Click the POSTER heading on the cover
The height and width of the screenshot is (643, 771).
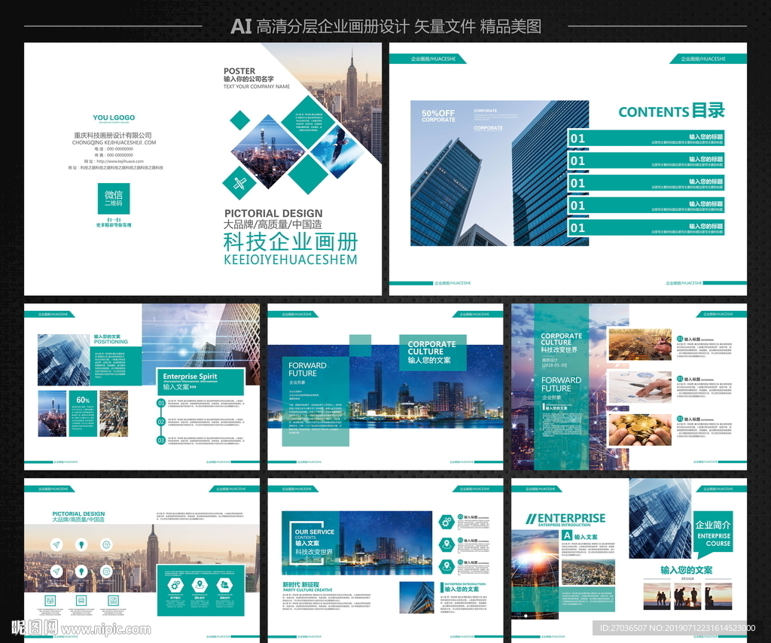pyautogui.click(x=239, y=71)
